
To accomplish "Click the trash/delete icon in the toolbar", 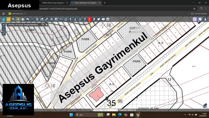I will (x=37, y=19).
